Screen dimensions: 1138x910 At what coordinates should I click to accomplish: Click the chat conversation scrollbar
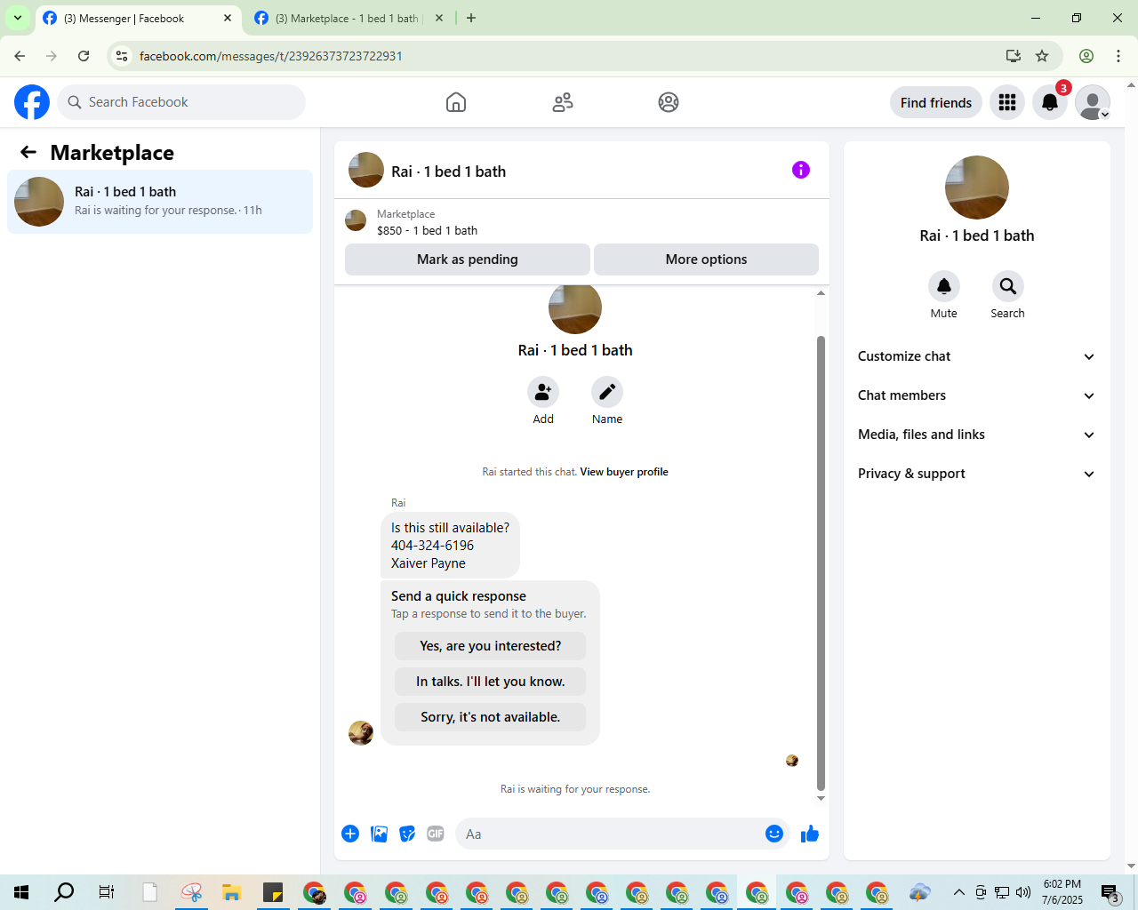[x=821, y=563]
